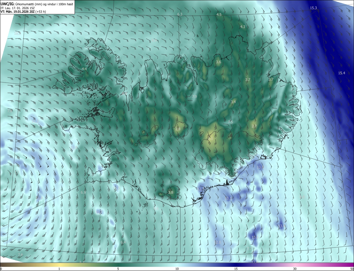Click the 3.6 value label
354x271 pixels.
tap(218, 62)
